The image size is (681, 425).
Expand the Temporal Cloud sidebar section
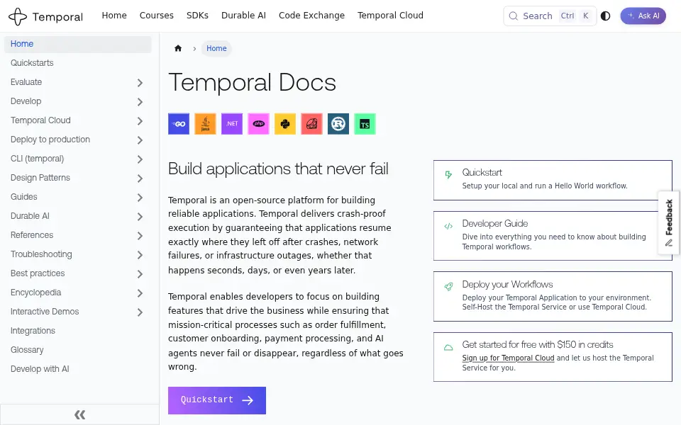click(140, 120)
